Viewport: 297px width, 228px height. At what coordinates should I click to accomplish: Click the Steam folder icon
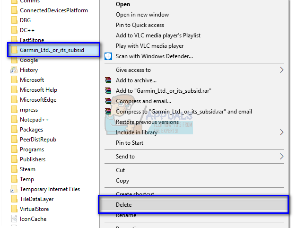14,169
